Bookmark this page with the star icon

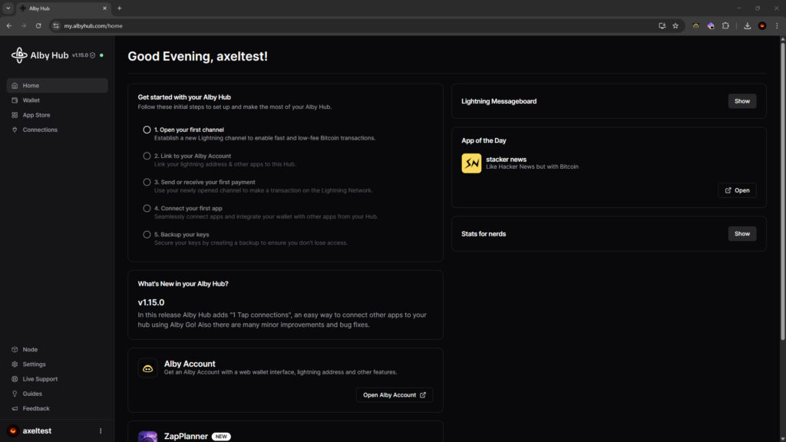675,25
